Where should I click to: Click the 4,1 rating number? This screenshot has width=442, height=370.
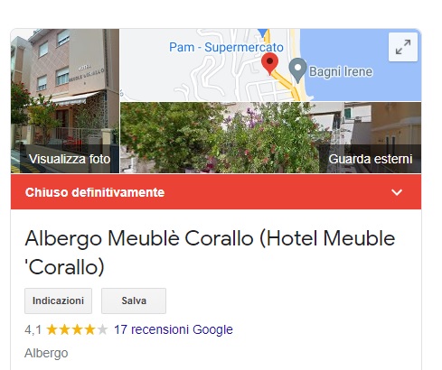[33, 329]
